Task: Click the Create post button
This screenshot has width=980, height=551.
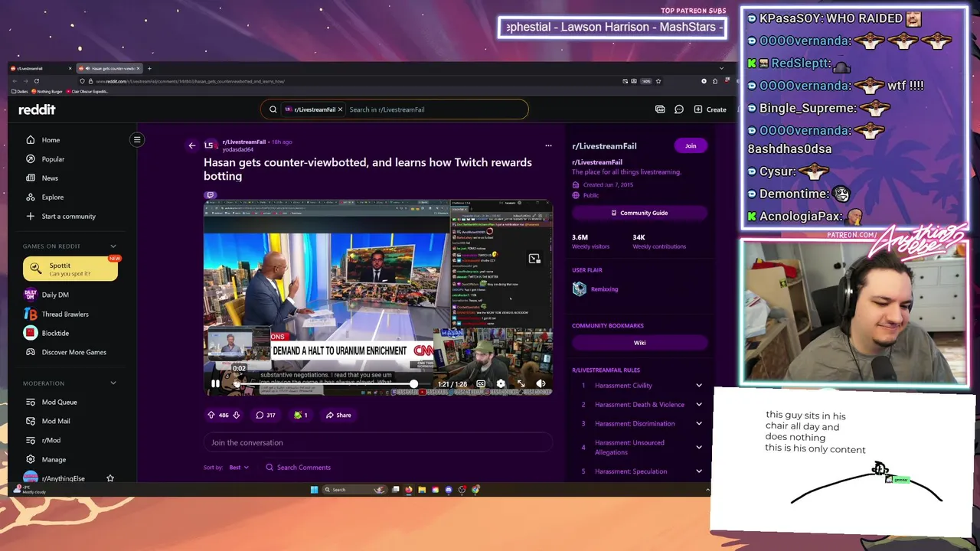Action: click(x=710, y=109)
